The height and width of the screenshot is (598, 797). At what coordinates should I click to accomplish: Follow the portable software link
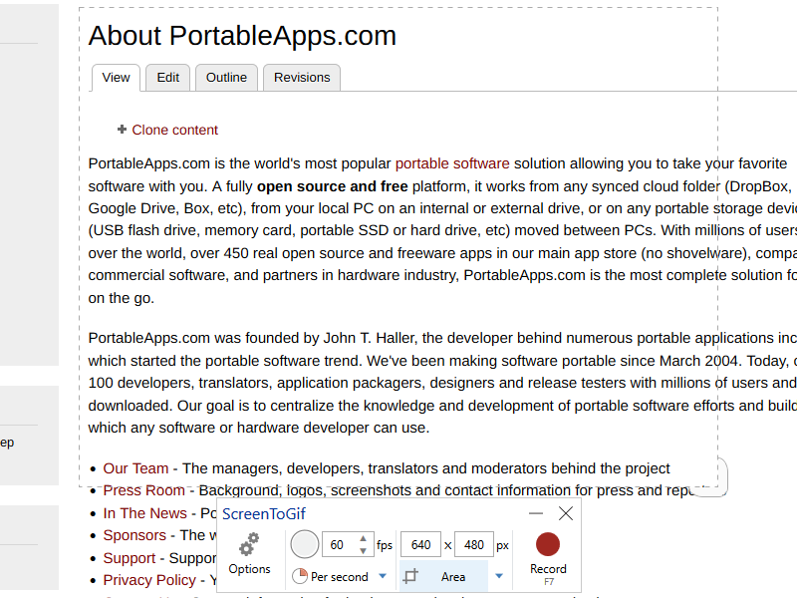(x=452, y=163)
